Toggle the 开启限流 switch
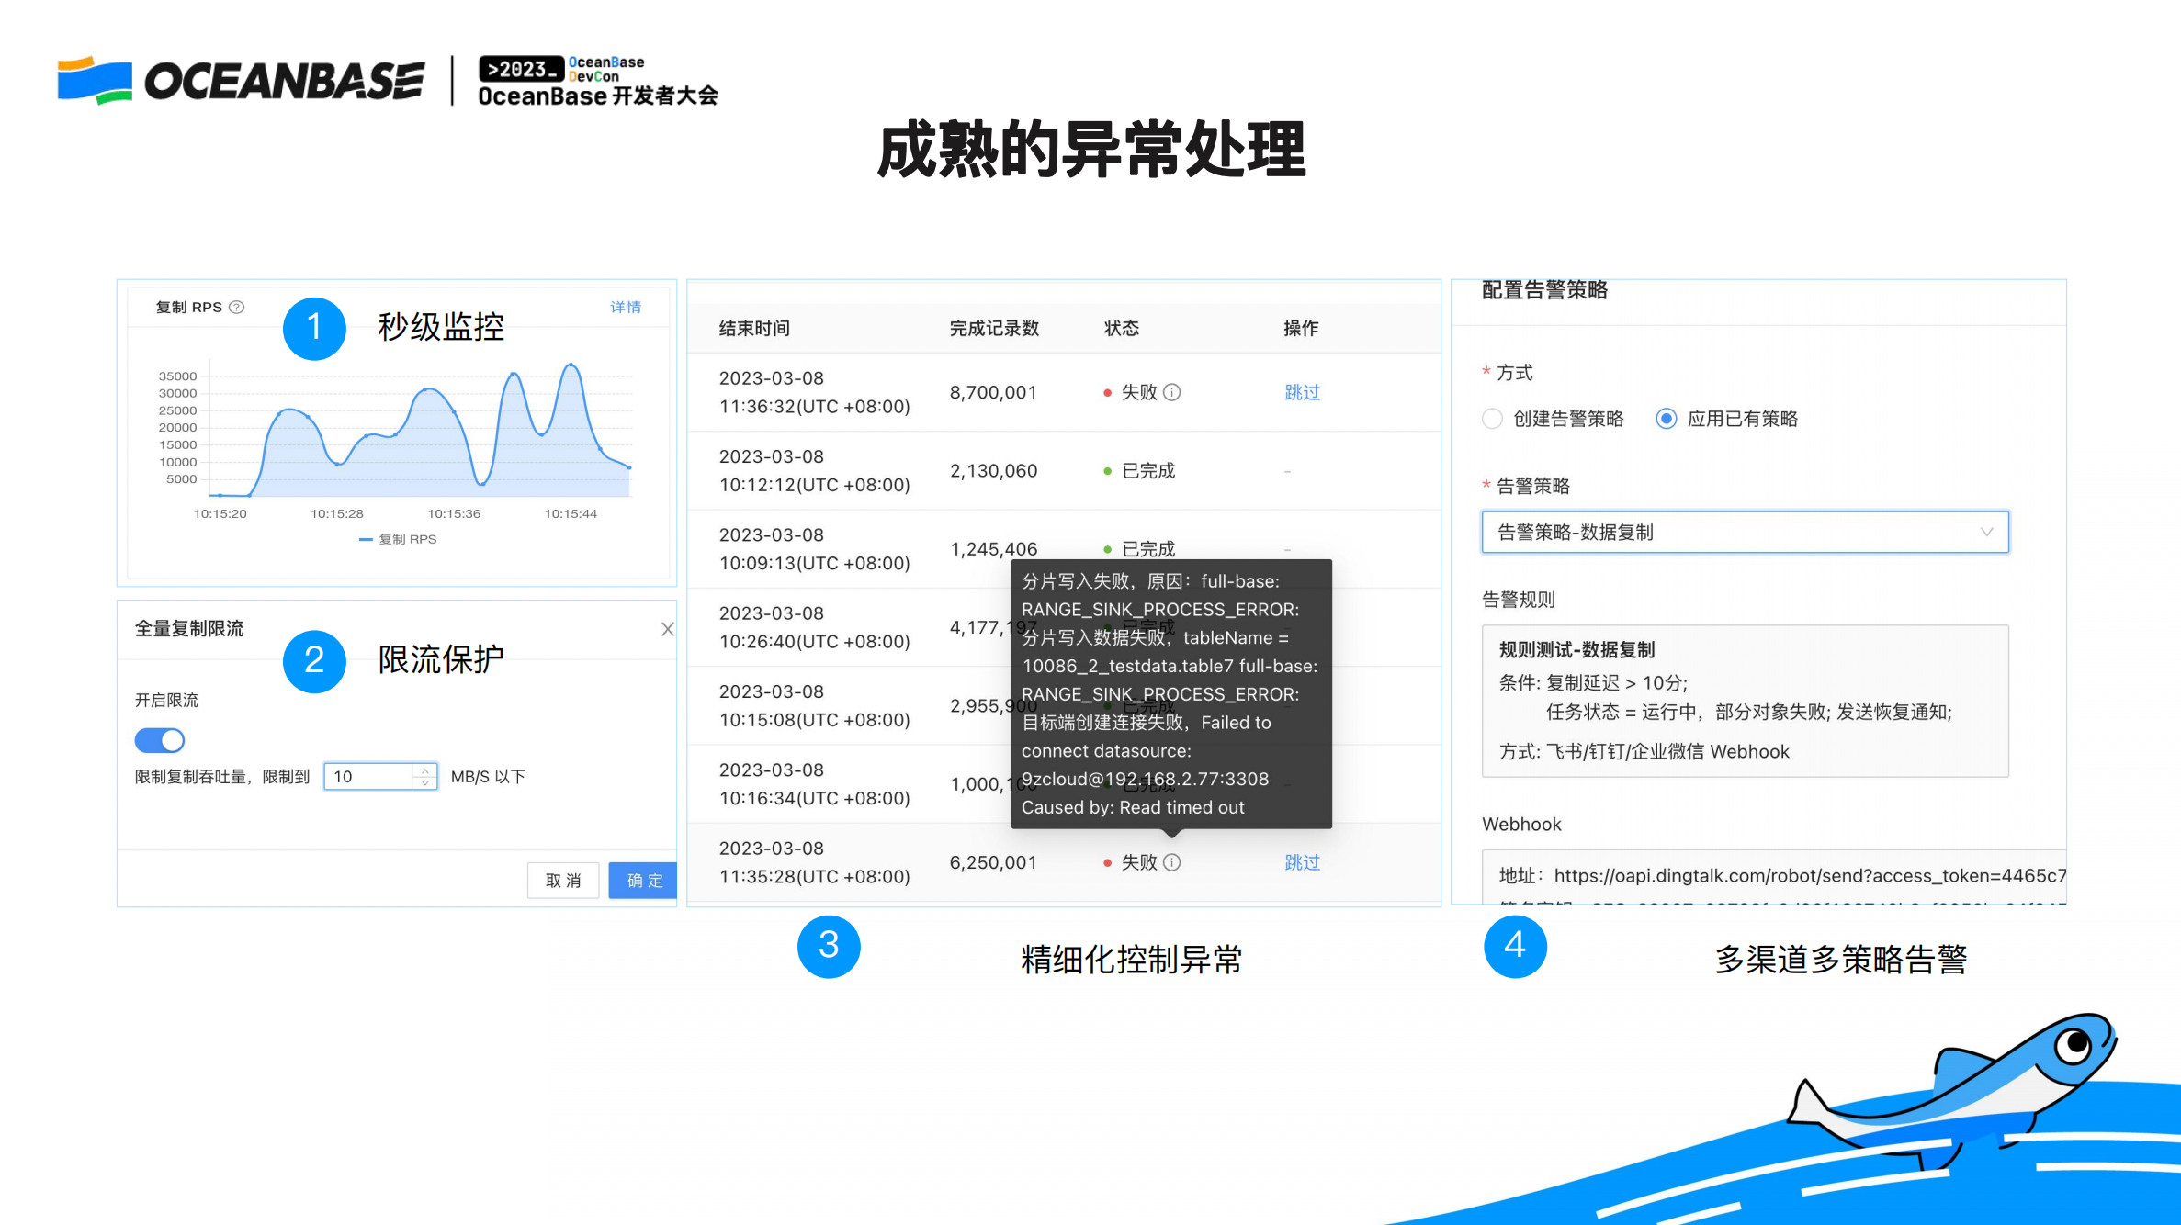This screenshot has width=2181, height=1225. (x=159, y=740)
